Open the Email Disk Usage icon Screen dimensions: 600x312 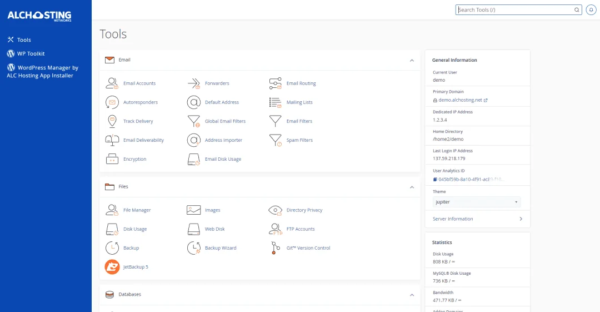coord(194,159)
